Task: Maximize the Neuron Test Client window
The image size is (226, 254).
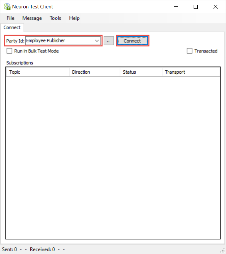Action: [x=196, y=7]
